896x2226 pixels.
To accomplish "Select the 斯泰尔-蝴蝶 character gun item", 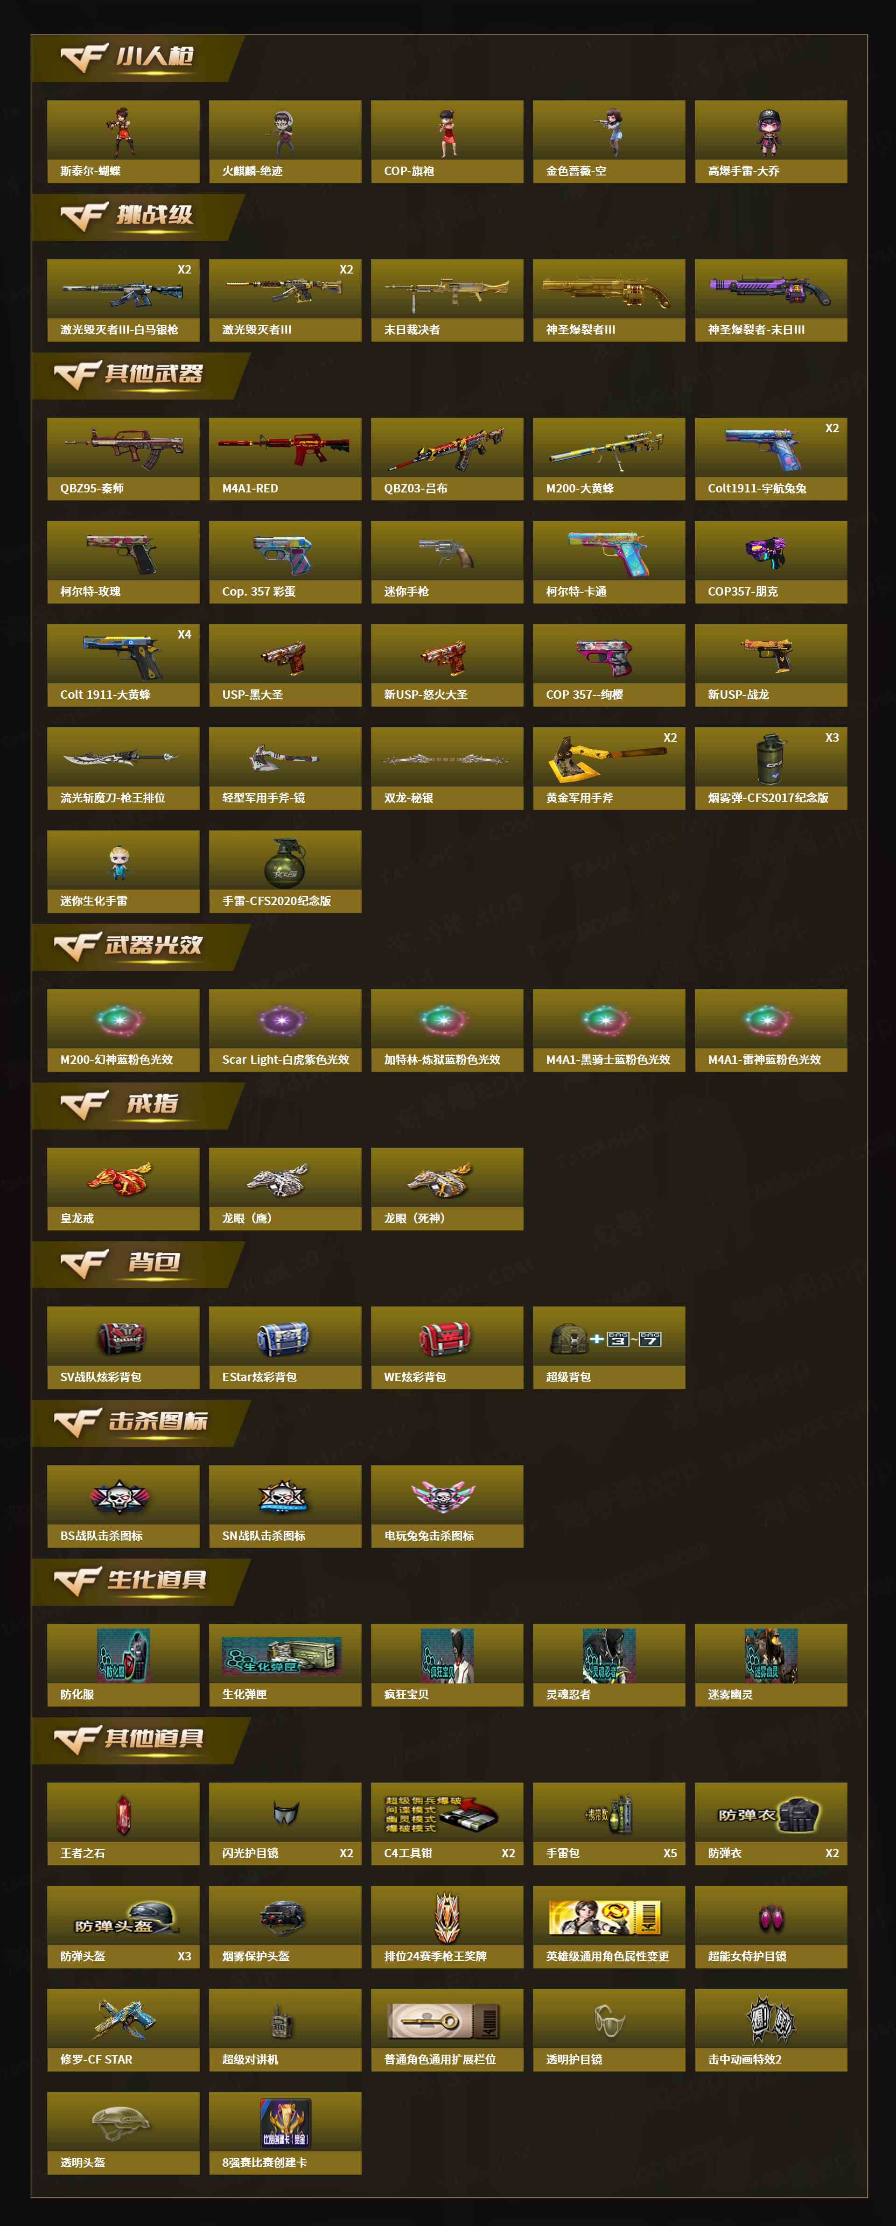I will pyautogui.click(x=123, y=142).
